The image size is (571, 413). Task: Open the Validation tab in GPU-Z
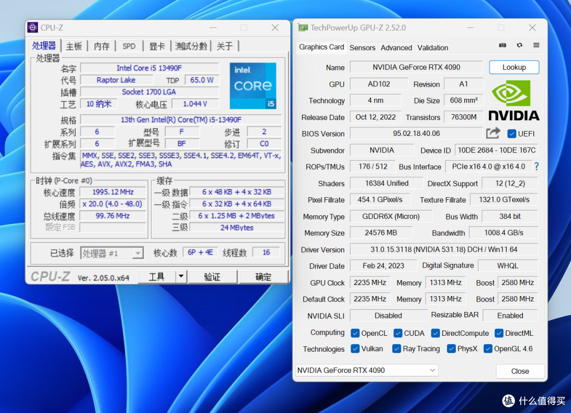[432, 48]
